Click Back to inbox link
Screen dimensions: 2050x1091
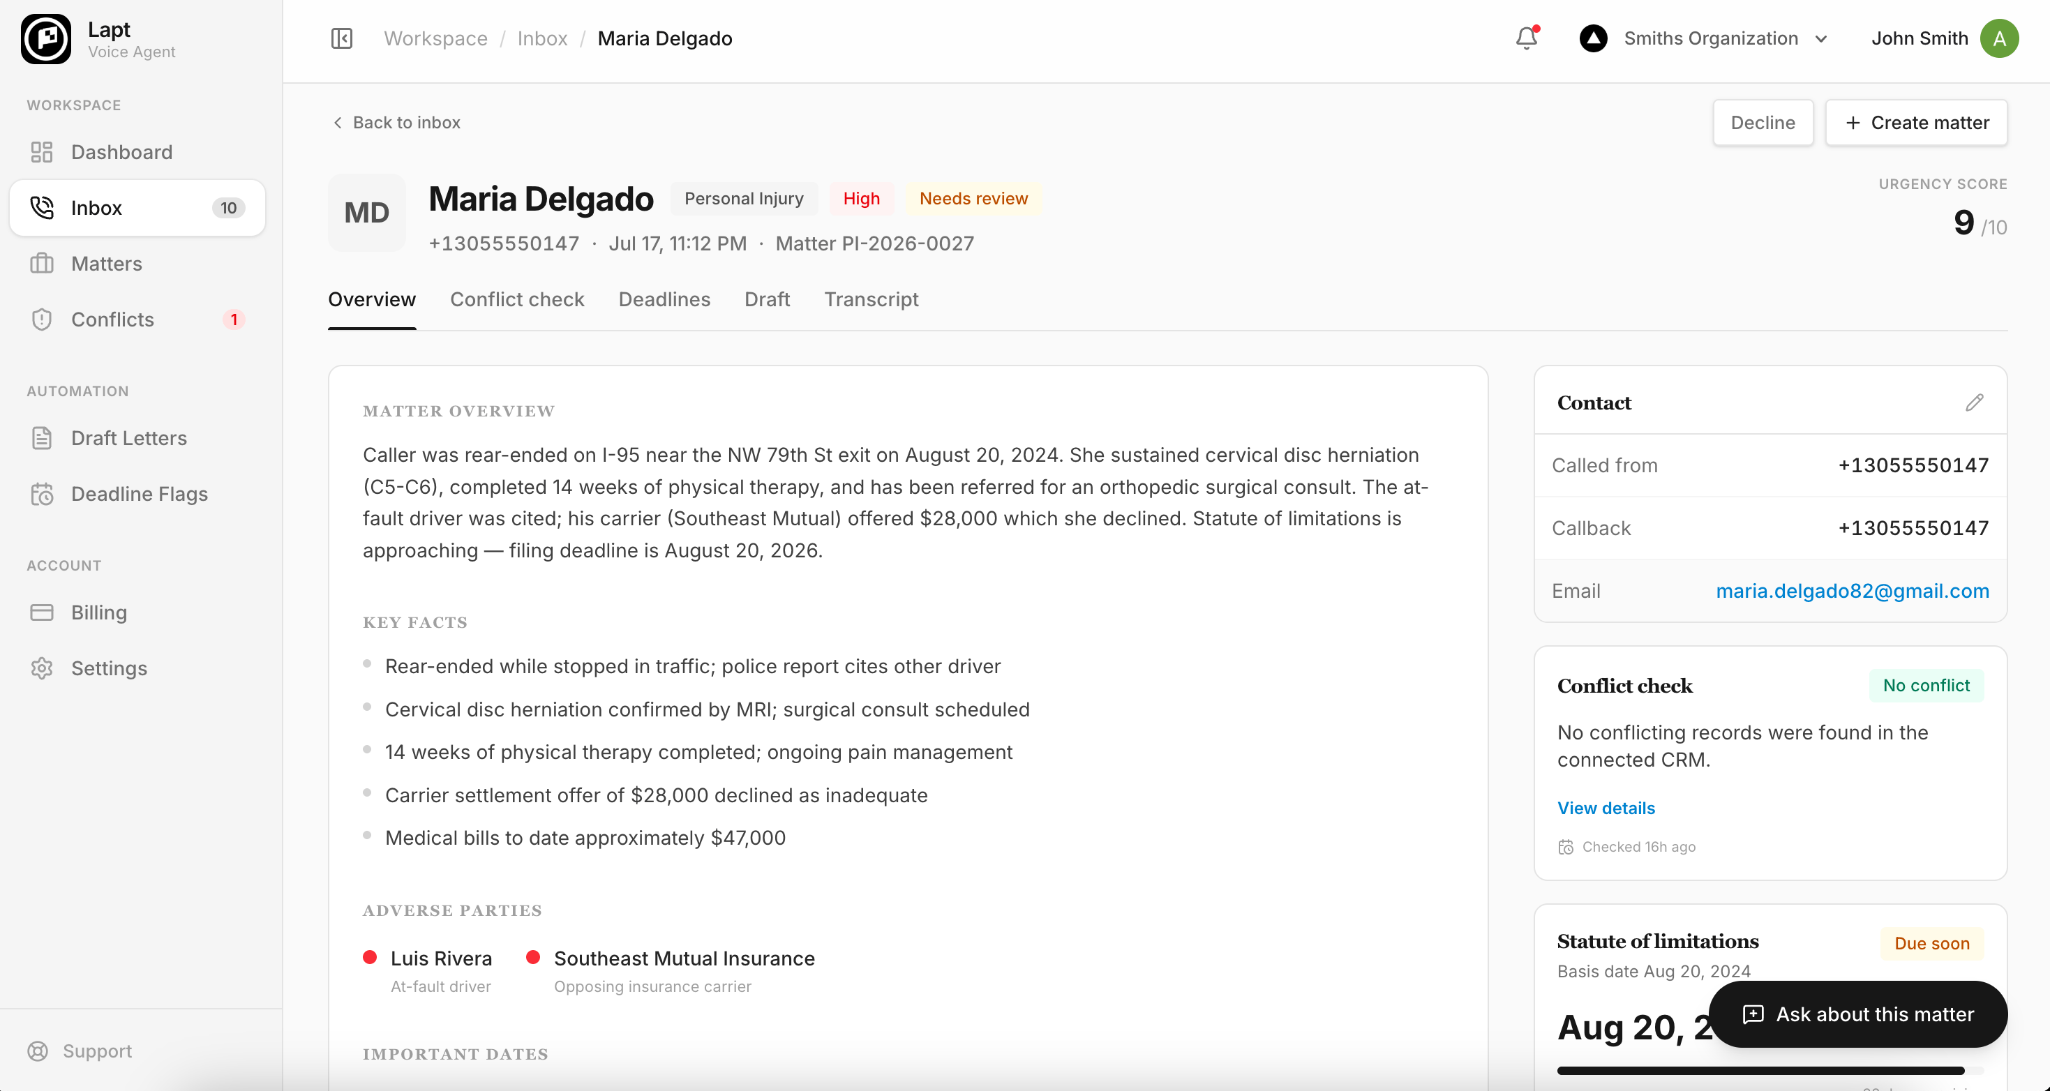point(396,123)
